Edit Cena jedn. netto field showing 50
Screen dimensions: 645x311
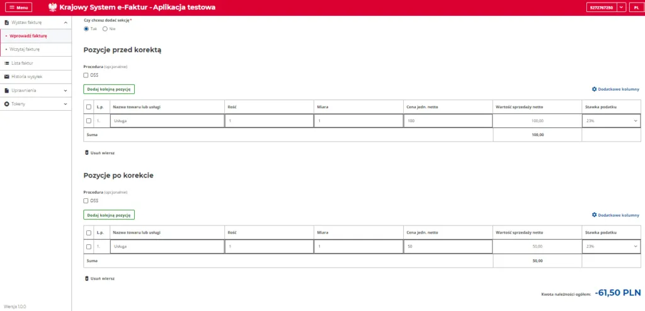click(448, 247)
